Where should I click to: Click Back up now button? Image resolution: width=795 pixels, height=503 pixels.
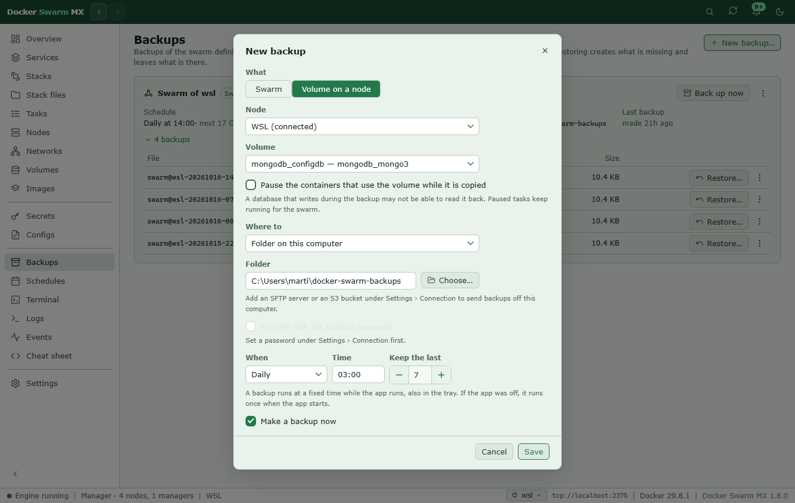click(x=713, y=93)
